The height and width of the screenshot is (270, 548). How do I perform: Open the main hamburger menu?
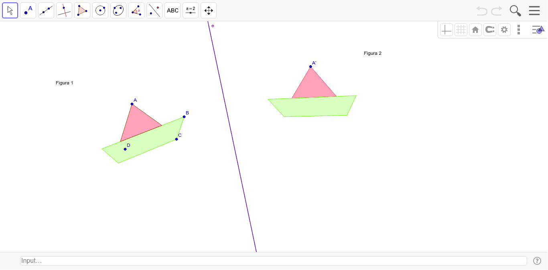coord(534,11)
